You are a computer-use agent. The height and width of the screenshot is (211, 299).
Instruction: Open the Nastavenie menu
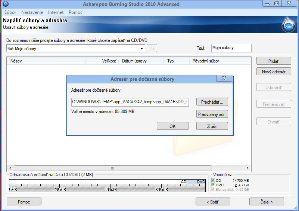32,12
